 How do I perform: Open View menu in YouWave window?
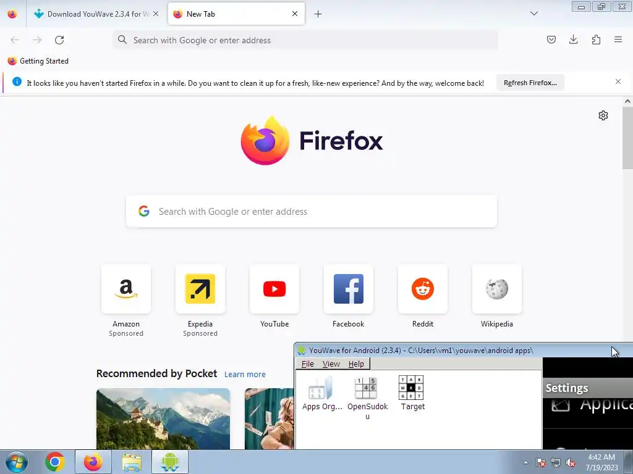click(331, 364)
